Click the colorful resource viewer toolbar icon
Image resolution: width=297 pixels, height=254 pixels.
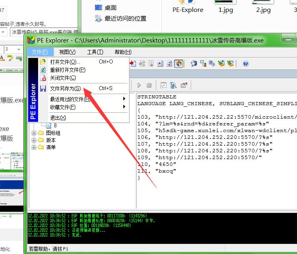[179, 63]
